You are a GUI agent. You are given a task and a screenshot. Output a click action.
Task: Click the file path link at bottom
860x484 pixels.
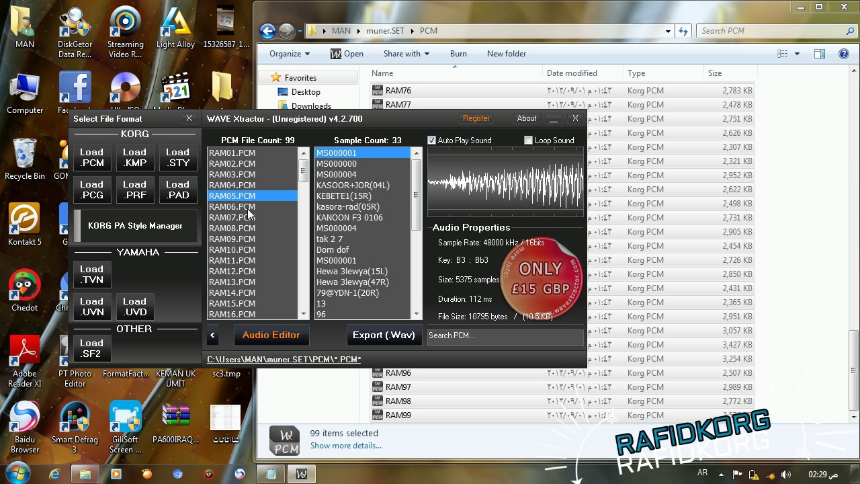pos(284,359)
